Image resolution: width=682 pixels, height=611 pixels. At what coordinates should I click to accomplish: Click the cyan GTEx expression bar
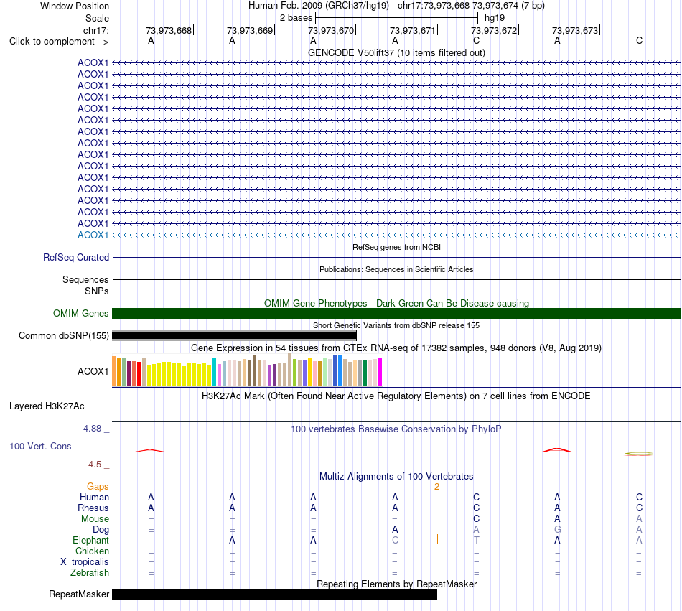tap(215, 372)
